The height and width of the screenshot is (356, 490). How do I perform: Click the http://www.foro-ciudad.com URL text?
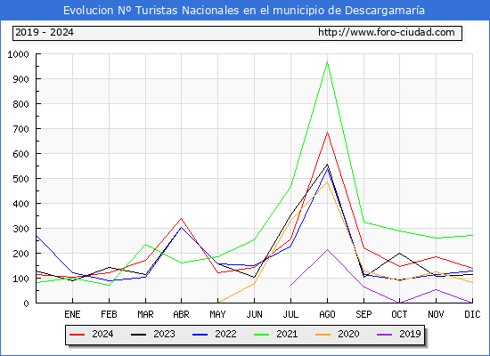387,32
